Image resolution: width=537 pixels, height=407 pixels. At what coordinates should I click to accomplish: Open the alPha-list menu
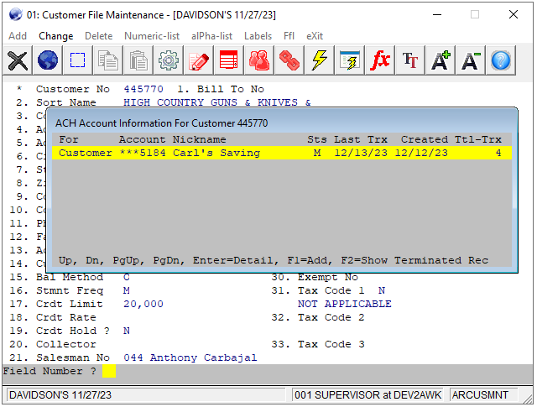tap(211, 36)
